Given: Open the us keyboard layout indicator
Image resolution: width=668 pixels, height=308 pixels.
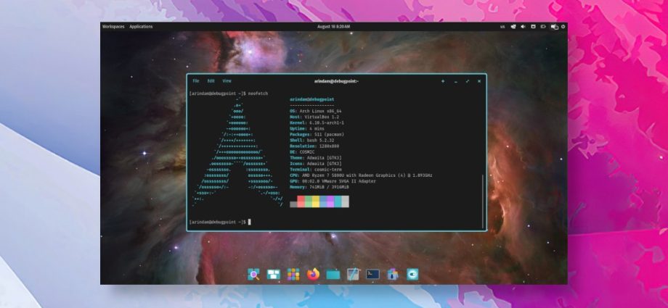Looking at the screenshot, I should click(x=502, y=26).
